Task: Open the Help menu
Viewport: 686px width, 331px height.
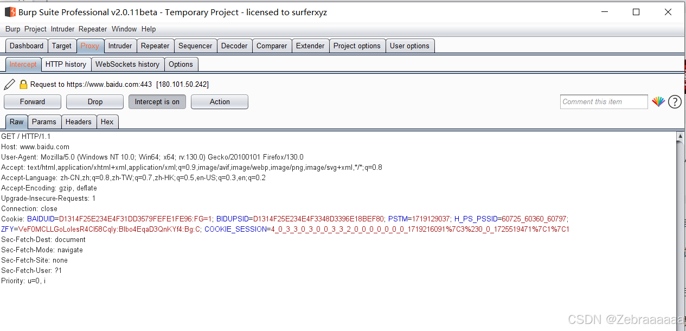Action: point(149,29)
